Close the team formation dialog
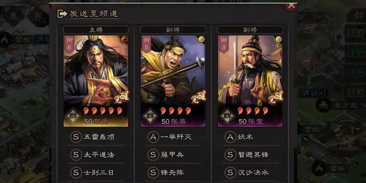Screen dimensions: 366x183 (291, 6)
